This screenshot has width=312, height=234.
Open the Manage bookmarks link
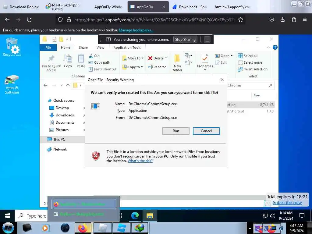click(x=136, y=30)
